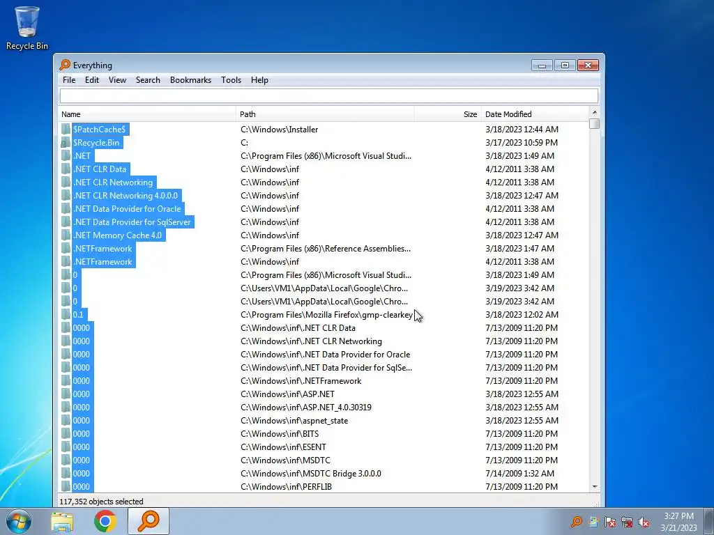
Task: Click the Action Center flag tray icon
Action: (609, 522)
